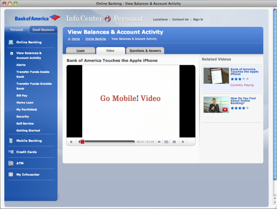Open the ATM section icon
Screen dimensions: 277x209
[x=11, y=163]
